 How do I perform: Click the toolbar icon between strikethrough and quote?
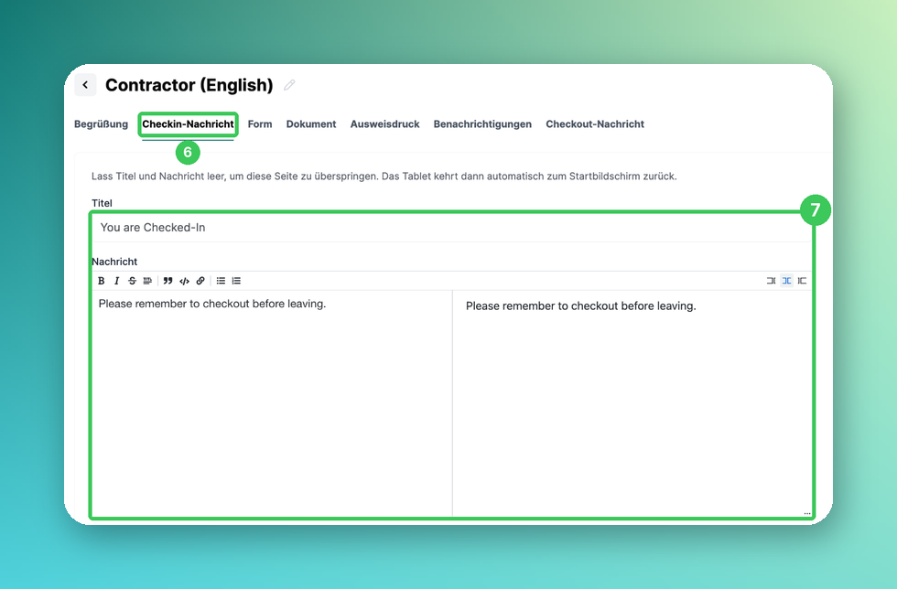147,281
